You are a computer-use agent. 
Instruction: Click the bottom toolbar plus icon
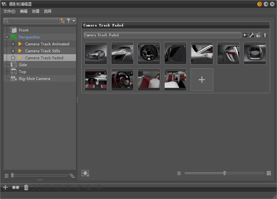5,187
